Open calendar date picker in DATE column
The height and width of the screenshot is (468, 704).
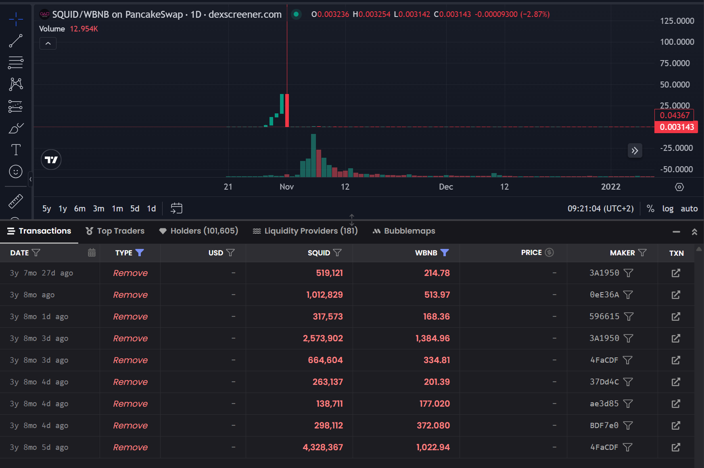[x=92, y=253]
